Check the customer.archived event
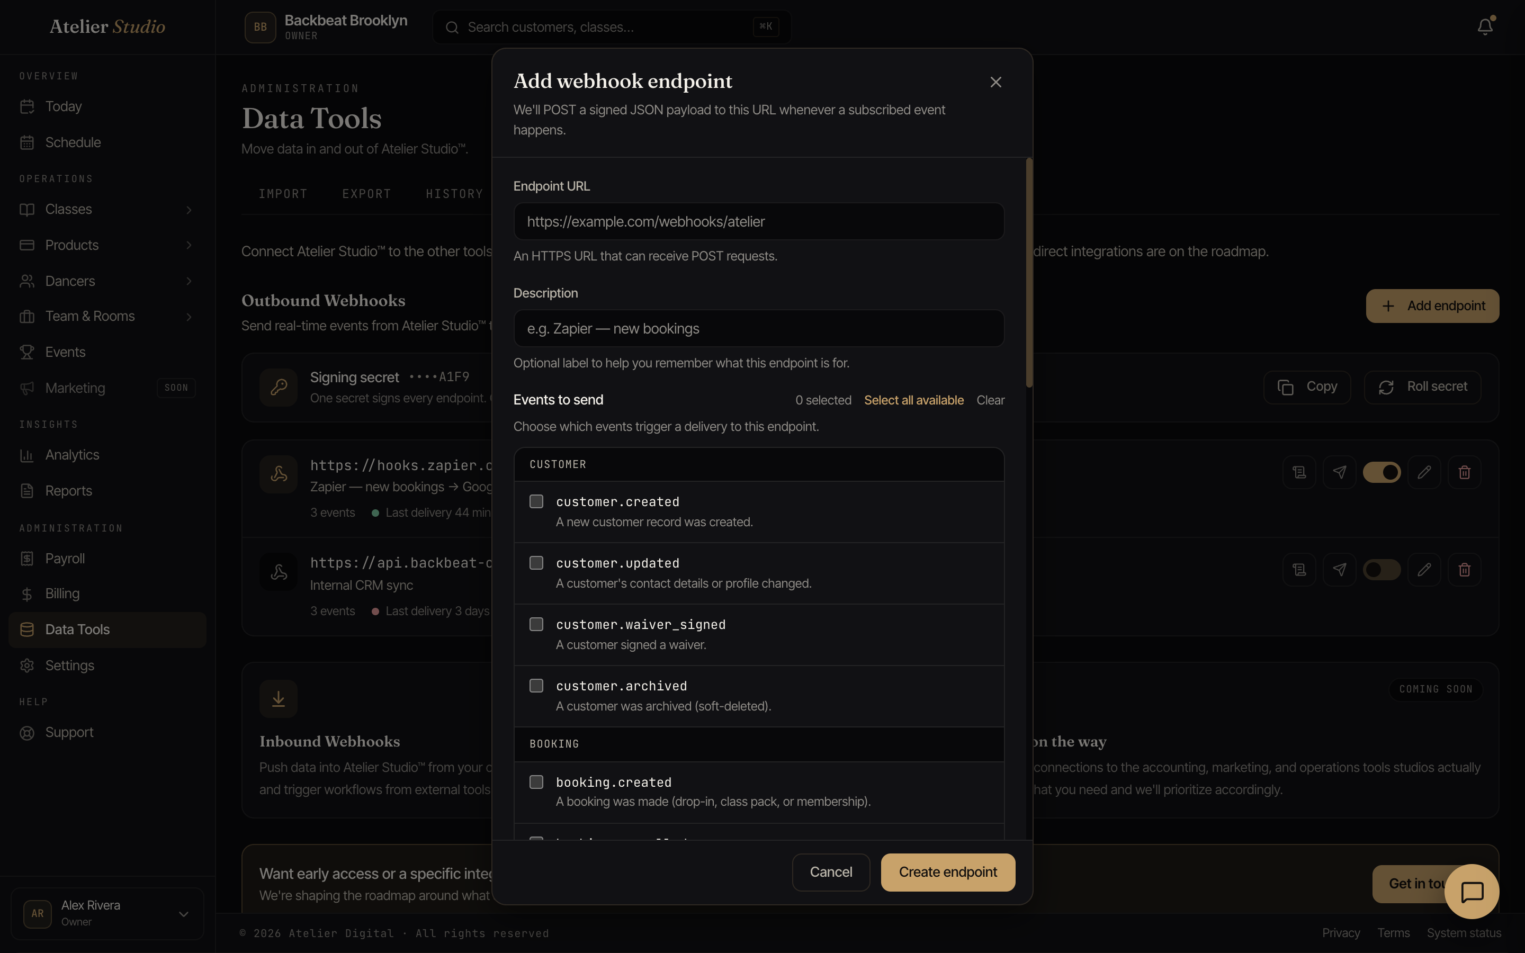The height and width of the screenshot is (953, 1525). pos(536,686)
